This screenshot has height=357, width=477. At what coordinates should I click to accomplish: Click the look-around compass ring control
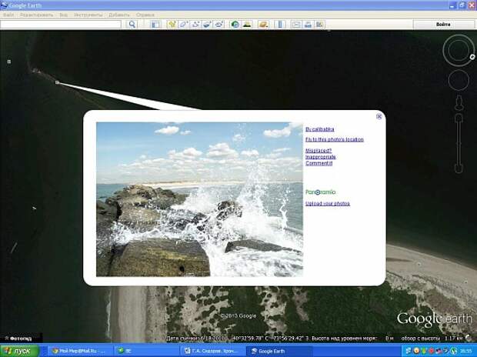point(458,50)
